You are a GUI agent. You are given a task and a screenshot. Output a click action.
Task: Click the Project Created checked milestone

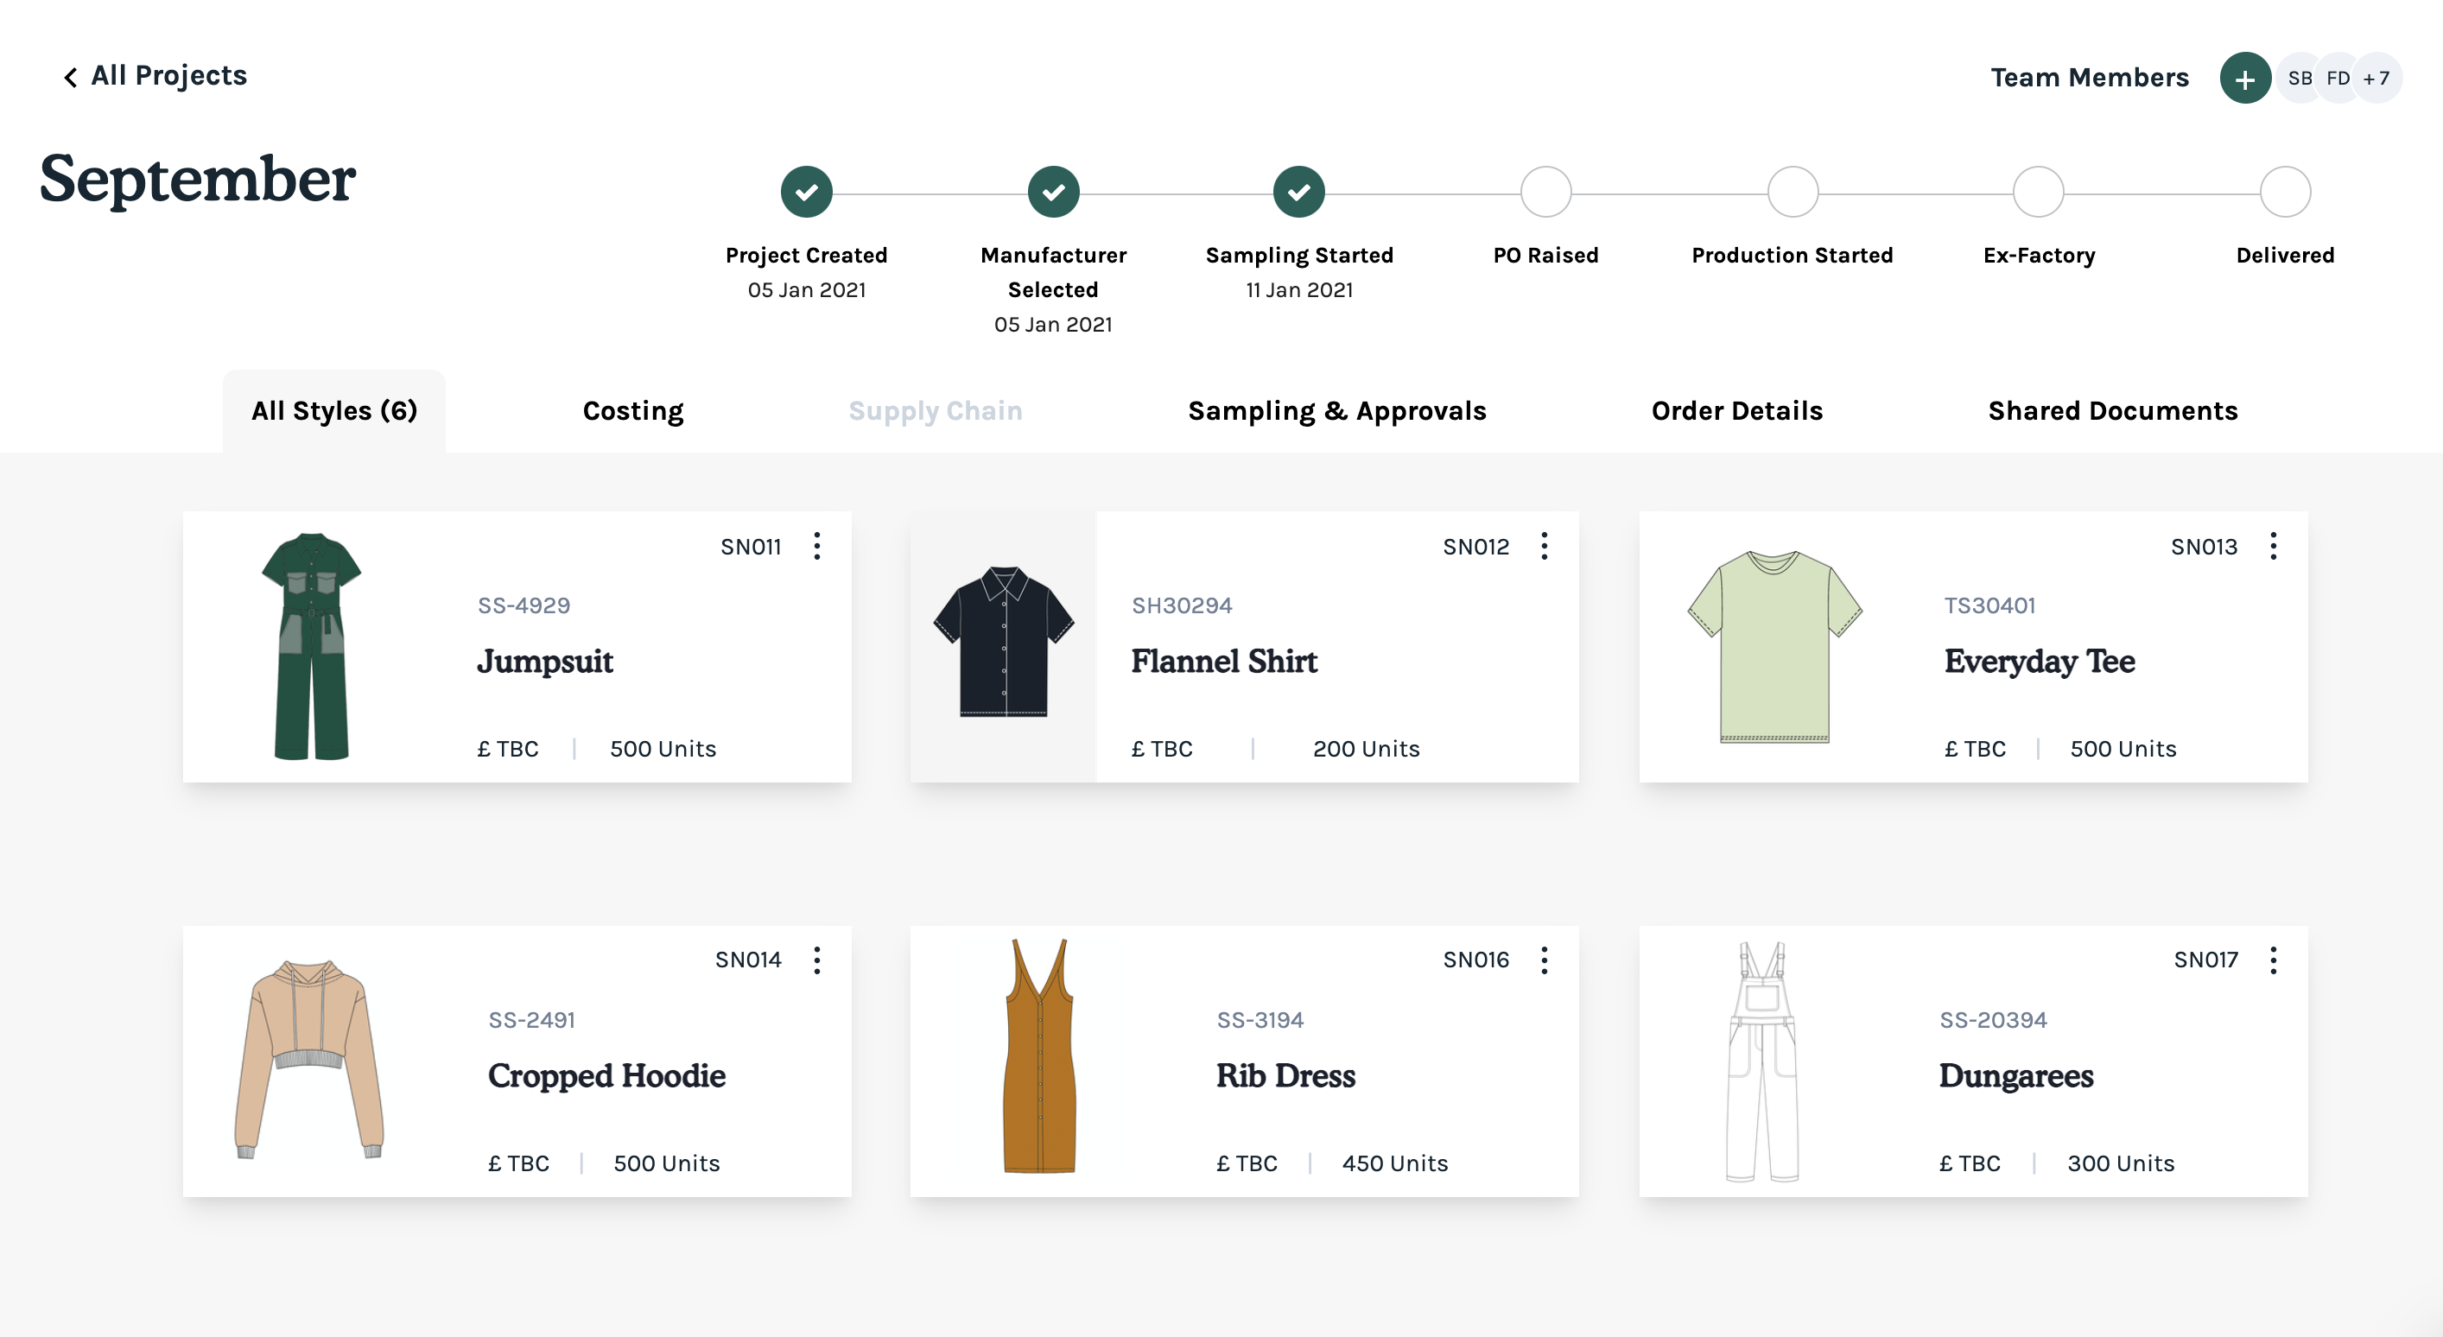pyautogui.click(x=806, y=193)
